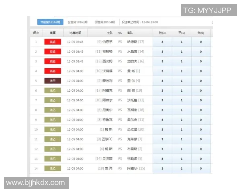241x193 pixels.
Task: Select win (3) for 索肖 vs 阿雅GF
Action: click(162, 168)
